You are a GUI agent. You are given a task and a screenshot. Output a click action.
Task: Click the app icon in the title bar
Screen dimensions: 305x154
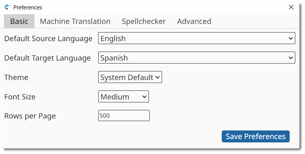[x=7, y=7]
